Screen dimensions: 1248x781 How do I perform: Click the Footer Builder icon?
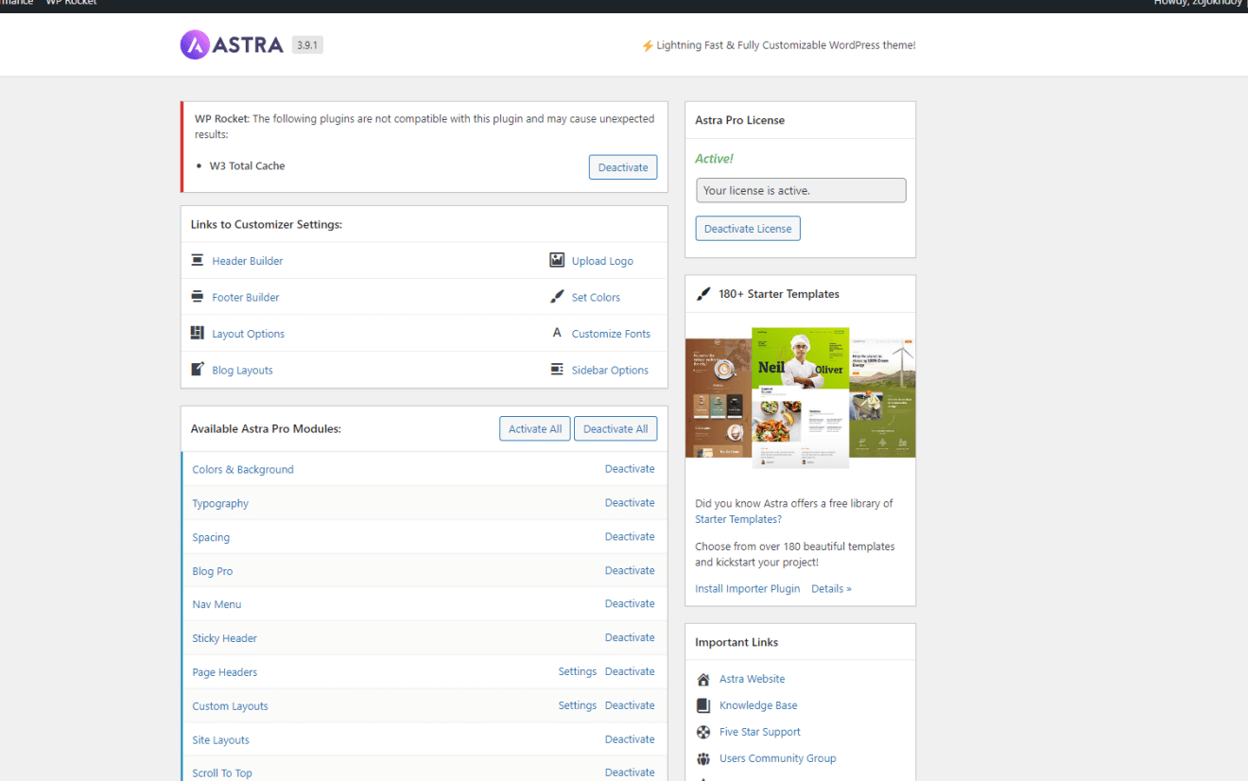click(198, 297)
